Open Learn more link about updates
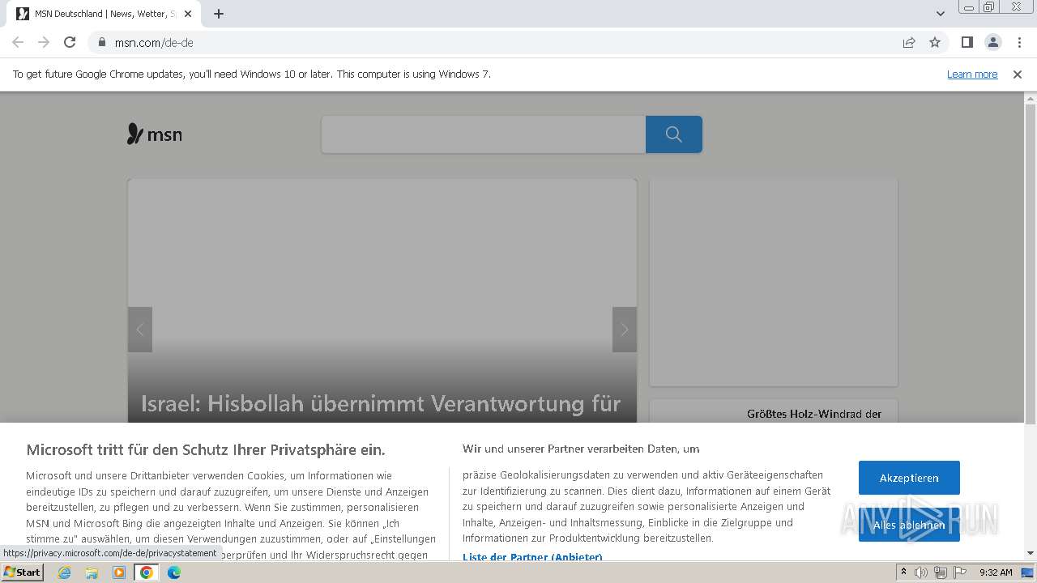 (972, 74)
